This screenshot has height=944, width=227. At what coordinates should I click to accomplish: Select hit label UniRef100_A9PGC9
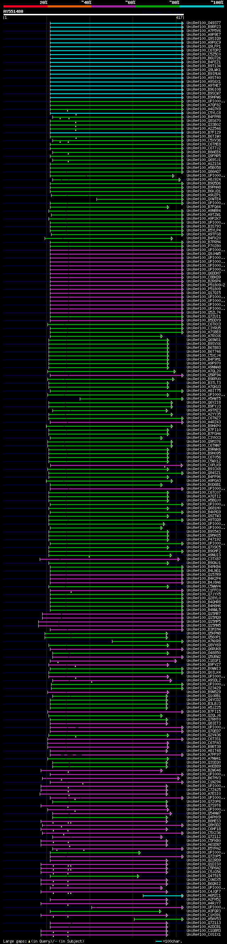[x=204, y=43]
